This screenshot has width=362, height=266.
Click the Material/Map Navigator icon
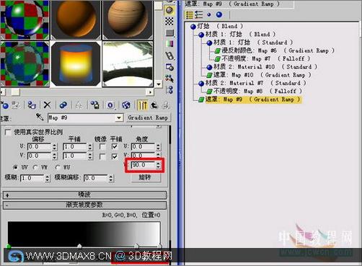(169, 90)
